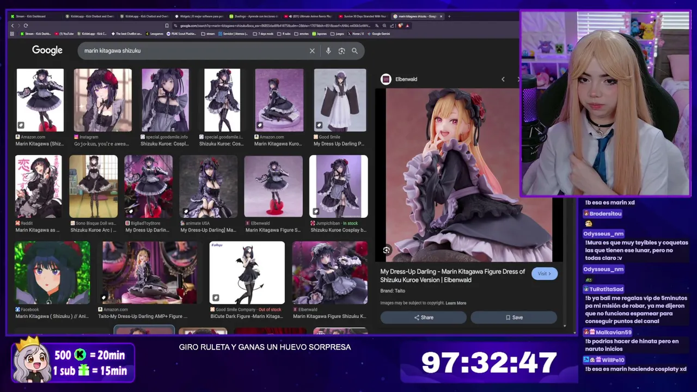
Task: Mute the Ultimate Anime Remix tab speaker
Action: pos(290,16)
